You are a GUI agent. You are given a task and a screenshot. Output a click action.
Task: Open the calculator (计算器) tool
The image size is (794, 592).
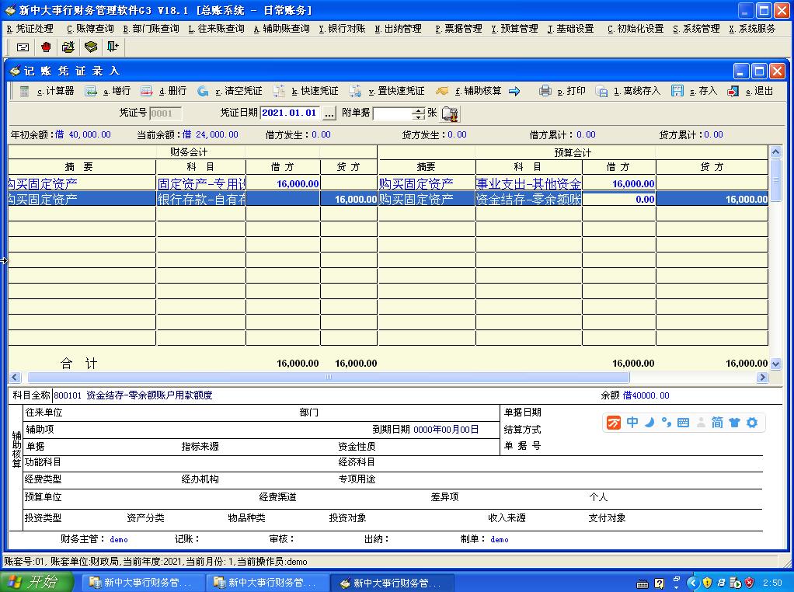tap(24, 91)
